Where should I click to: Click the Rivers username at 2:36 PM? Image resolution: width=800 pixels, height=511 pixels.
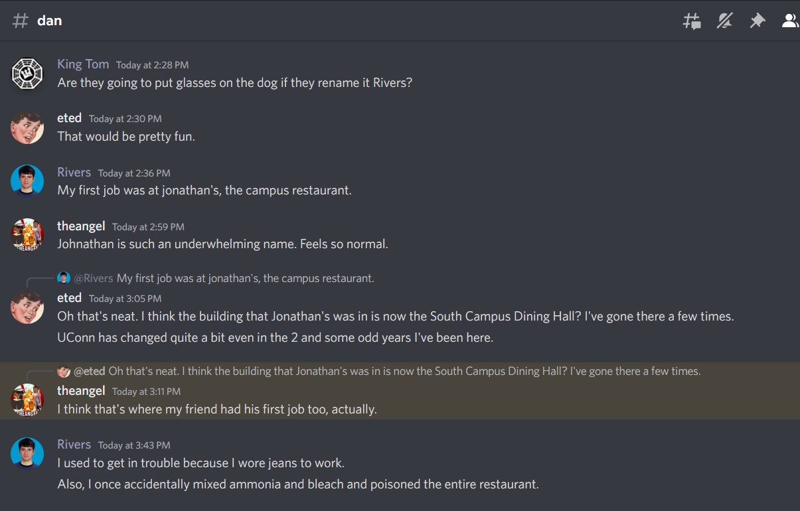click(x=74, y=172)
